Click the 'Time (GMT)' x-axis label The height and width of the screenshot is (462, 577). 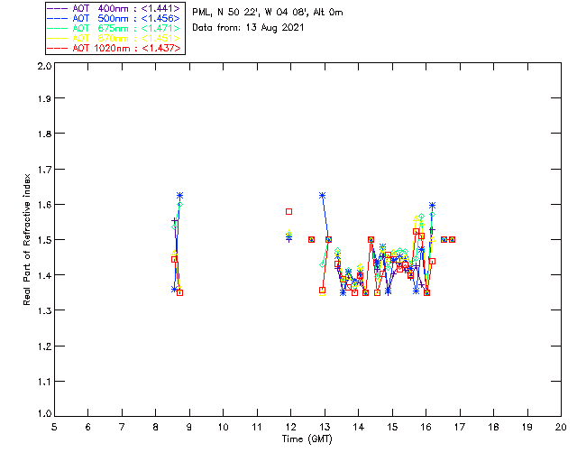[307, 439]
